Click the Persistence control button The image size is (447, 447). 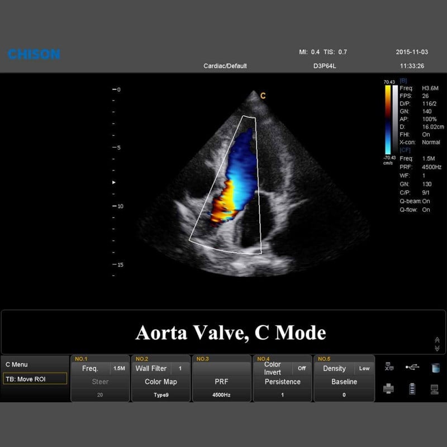point(282,382)
